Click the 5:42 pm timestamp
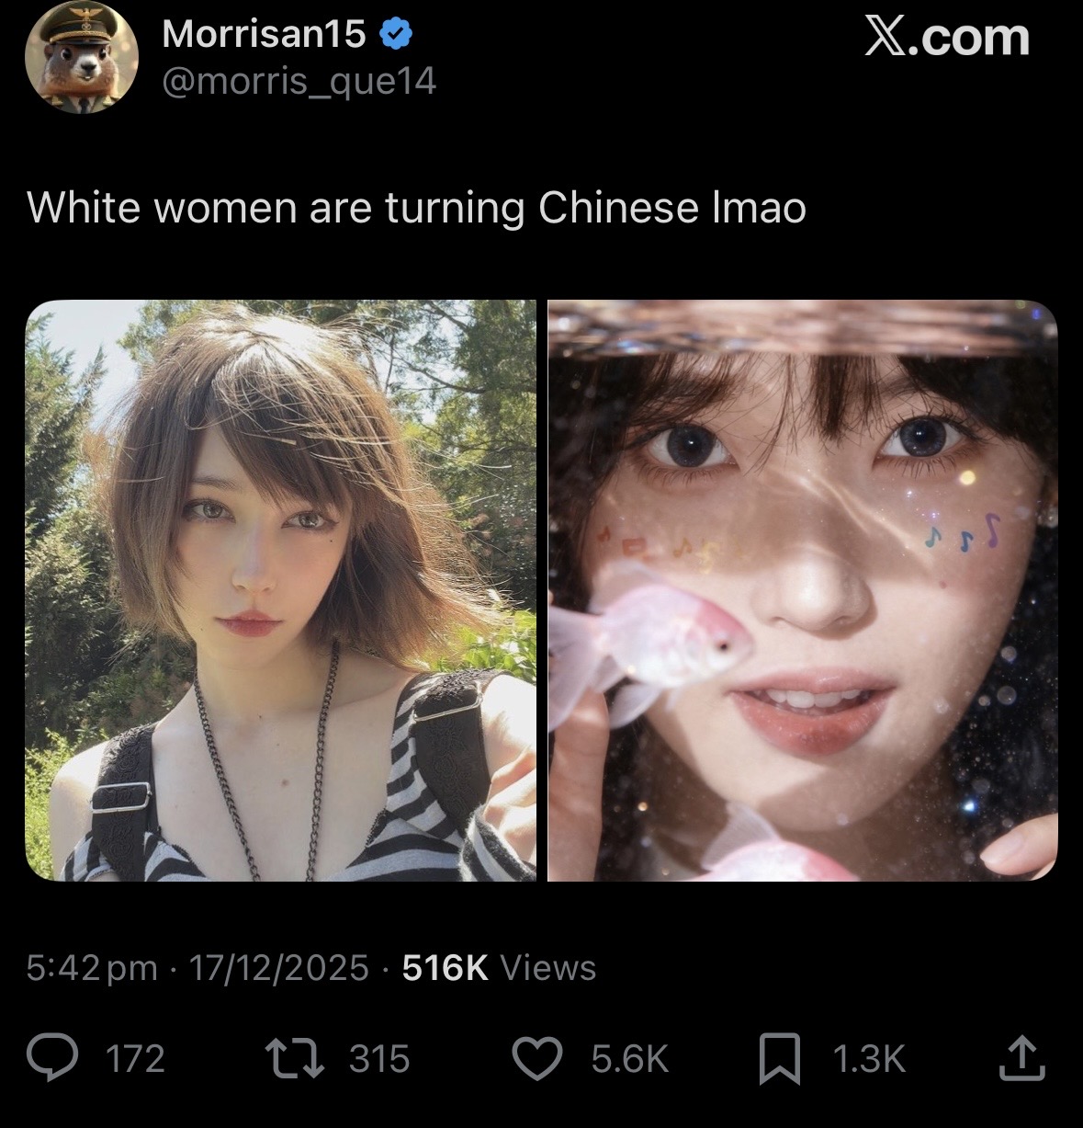The image size is (1083, 1128). click(x=92, y=968)
